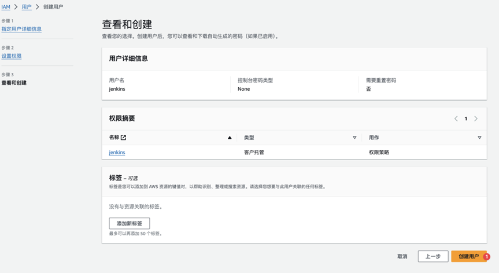Click the 创建用户 button
Screen dimensions: 499x273
pos(469,256)
